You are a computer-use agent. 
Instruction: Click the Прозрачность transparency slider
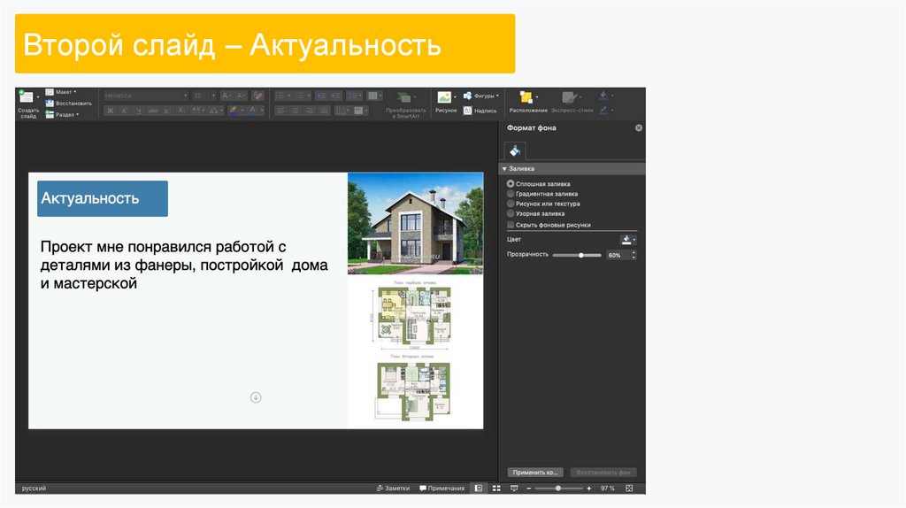click(x=580, y=255)
